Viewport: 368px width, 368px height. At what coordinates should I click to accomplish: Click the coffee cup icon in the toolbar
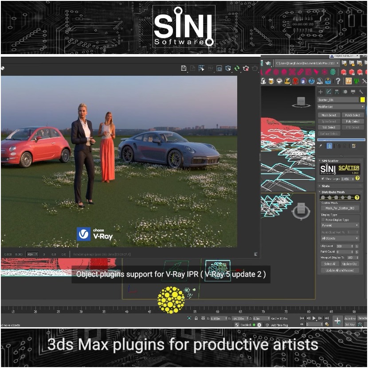click(x=279, y=81)
